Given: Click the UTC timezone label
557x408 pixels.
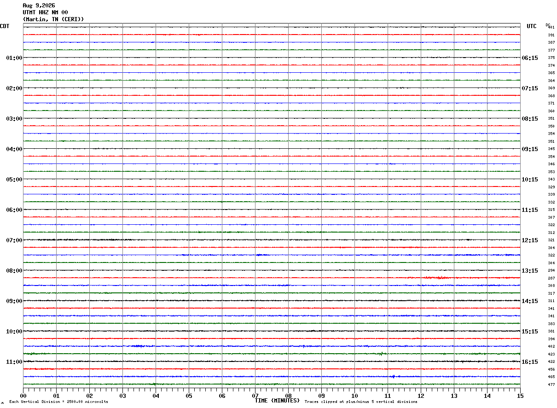Looking at the screenshot, I should pos(532,26).
